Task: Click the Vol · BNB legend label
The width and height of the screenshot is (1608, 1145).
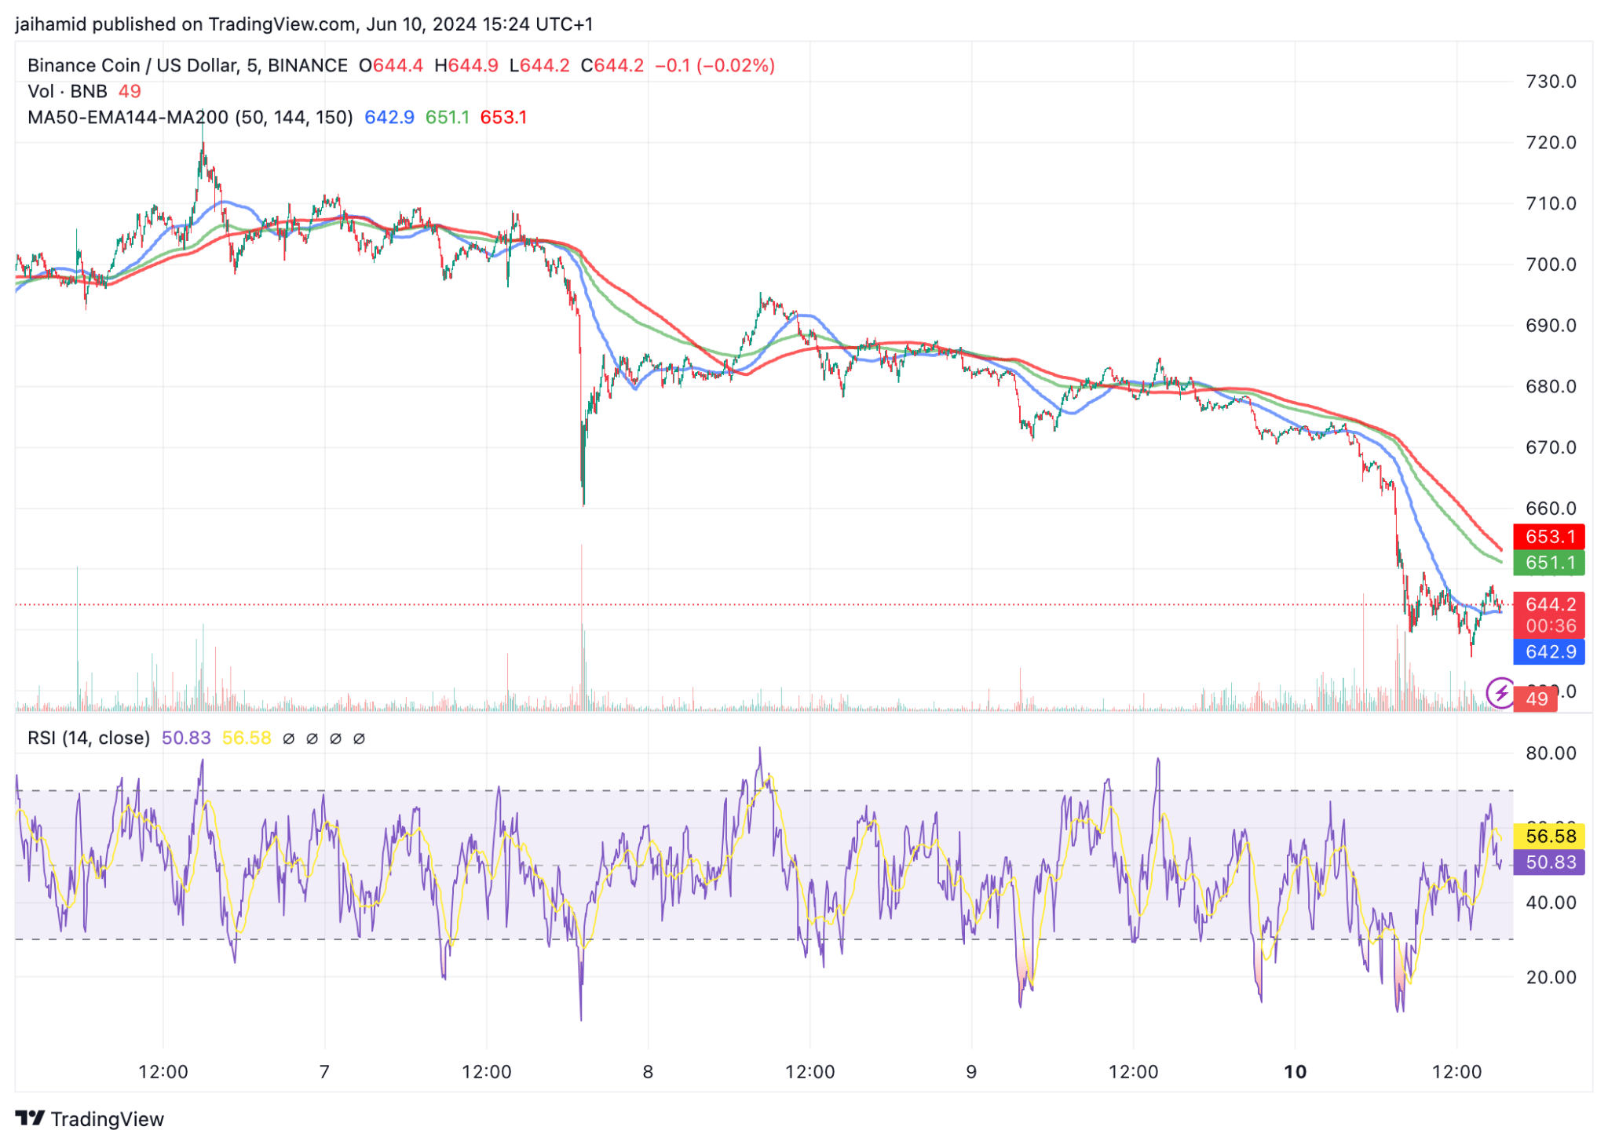Action: [x=68, y=91]
